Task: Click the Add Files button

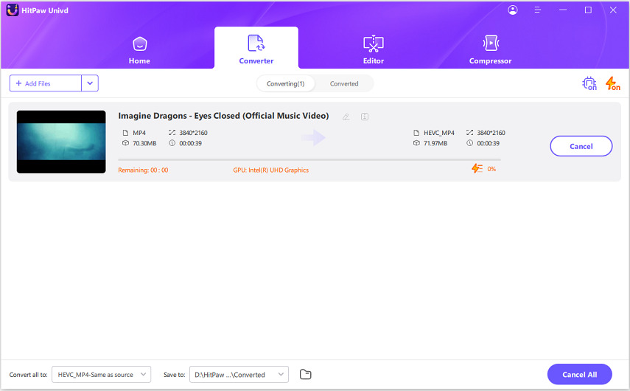Action: coord(46,83)
